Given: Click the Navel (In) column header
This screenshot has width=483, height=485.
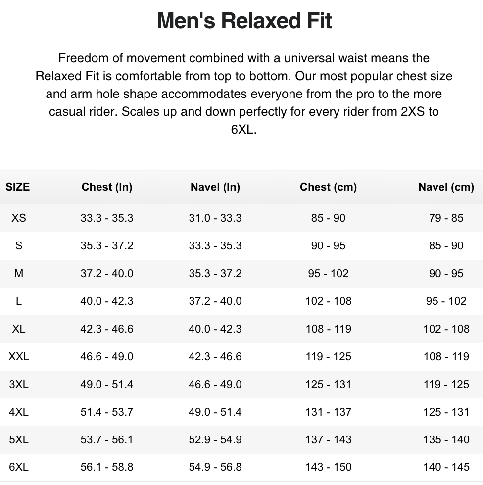Looking at the screenshot, I should (215, 187).
